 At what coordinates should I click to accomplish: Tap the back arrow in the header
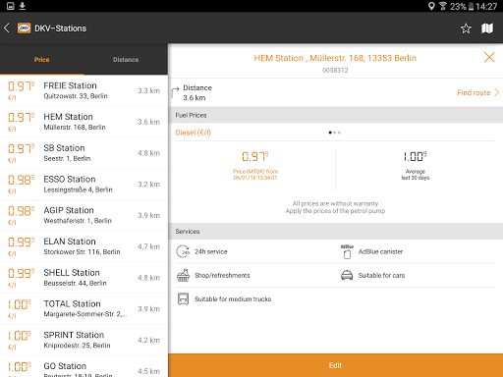pyautogui.click(x=7, y=28)
